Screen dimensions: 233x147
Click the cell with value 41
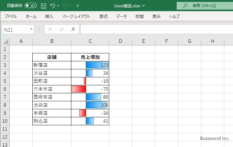click(x=90, y=121)
